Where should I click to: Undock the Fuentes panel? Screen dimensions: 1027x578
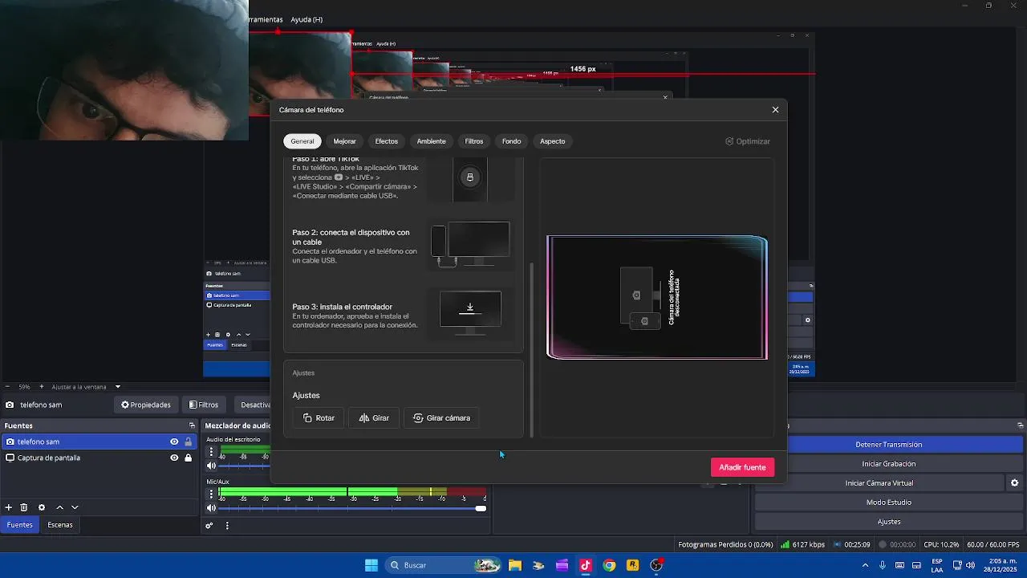pos(192,425)
